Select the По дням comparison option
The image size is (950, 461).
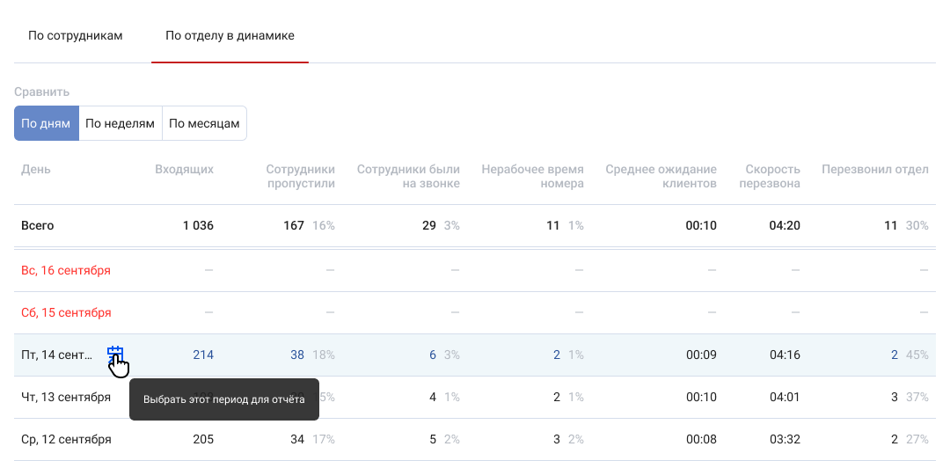(46, 124)
